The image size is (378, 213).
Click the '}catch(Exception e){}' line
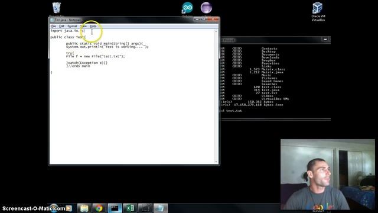pyautogui.click(x=87, y=63)
